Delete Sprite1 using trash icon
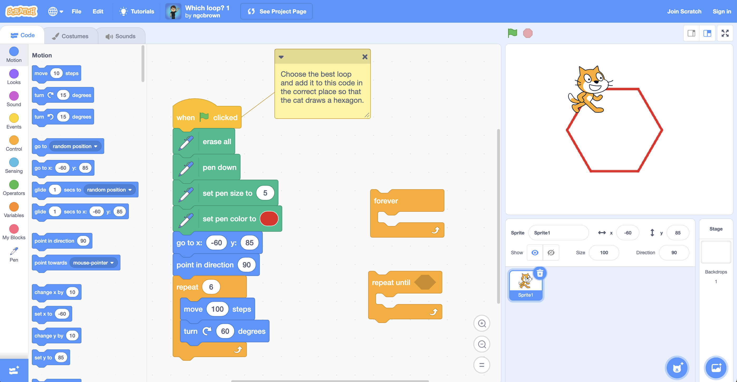This screenshot has width=737, height=382. 540,273
